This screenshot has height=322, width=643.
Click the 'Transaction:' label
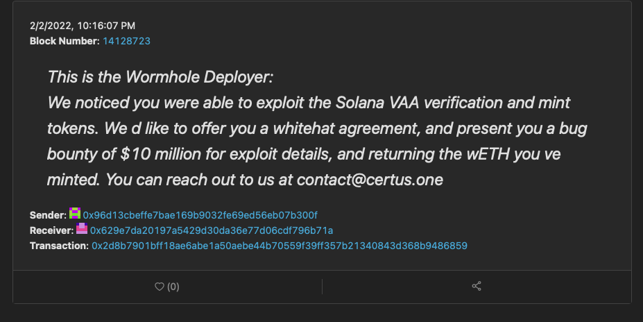59,246
